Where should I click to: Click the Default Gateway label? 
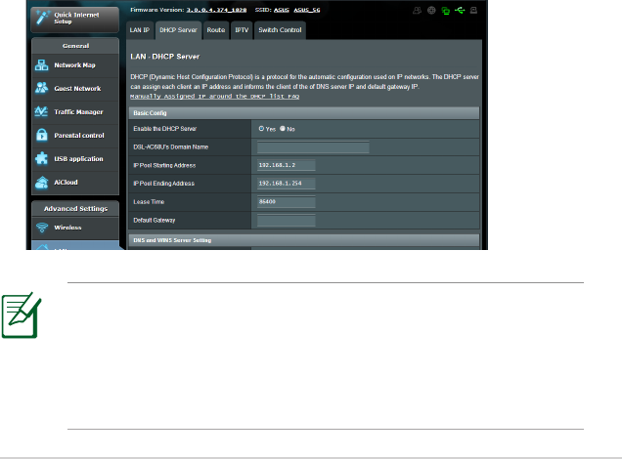coord(154,220)
